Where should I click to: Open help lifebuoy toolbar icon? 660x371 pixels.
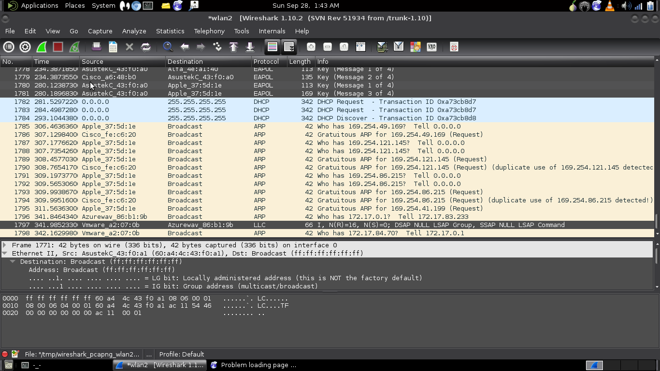pos(454,47)
